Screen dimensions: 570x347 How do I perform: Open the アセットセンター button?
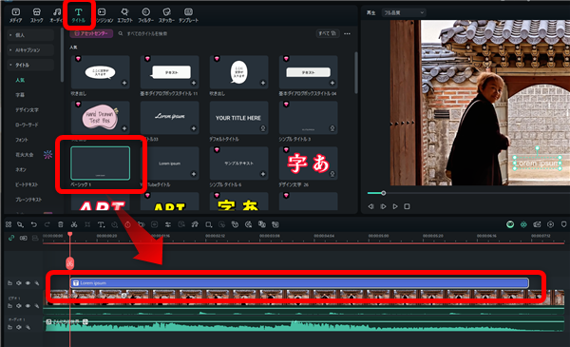click(91, 33)
